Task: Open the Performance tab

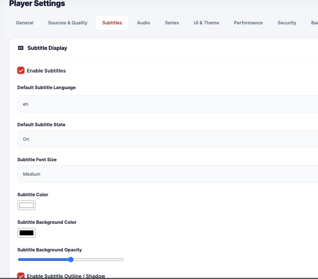Action: click(248, 23)
